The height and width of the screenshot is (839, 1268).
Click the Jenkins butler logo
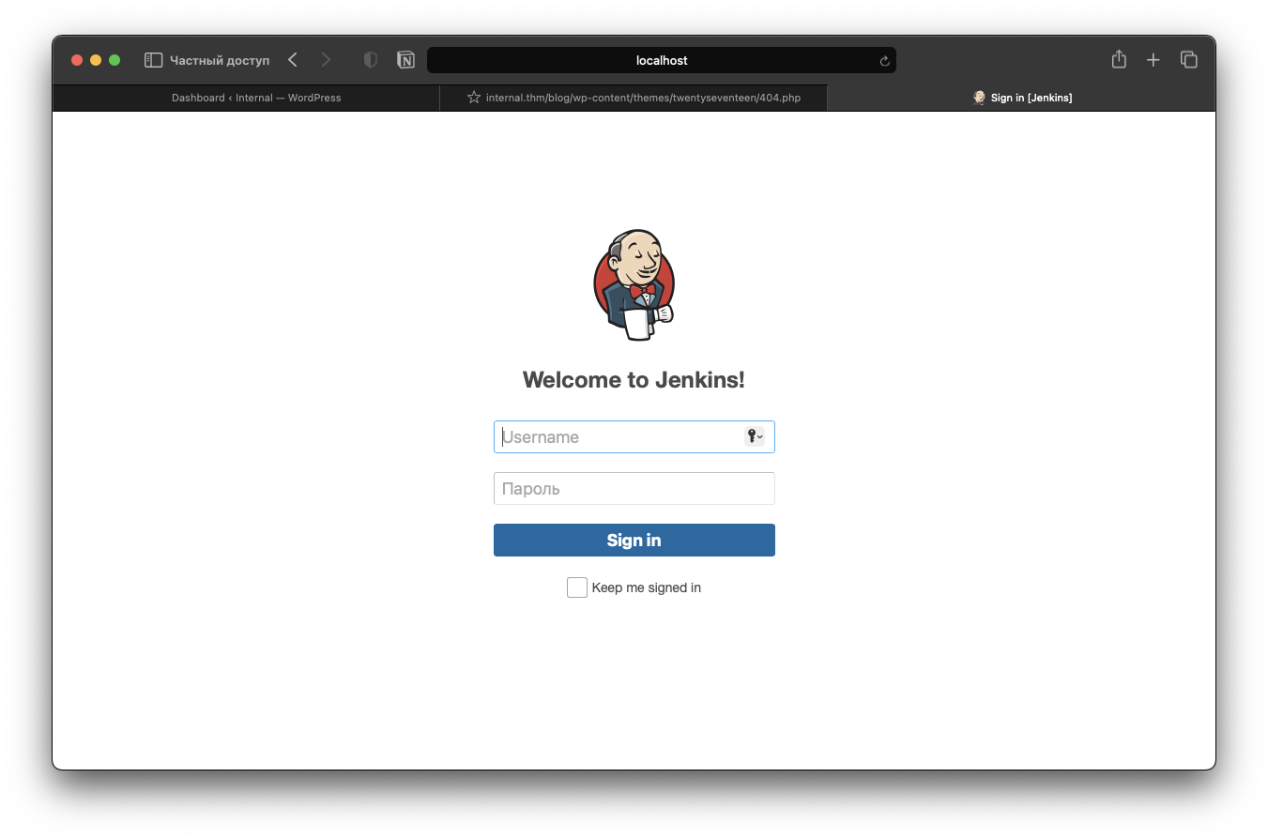pos(634,284)
